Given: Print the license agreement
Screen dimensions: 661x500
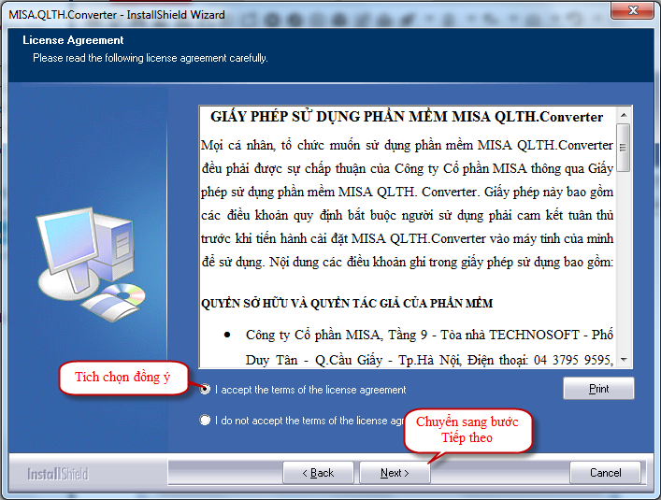Looking at the screenshot, I should click(598, 389).
